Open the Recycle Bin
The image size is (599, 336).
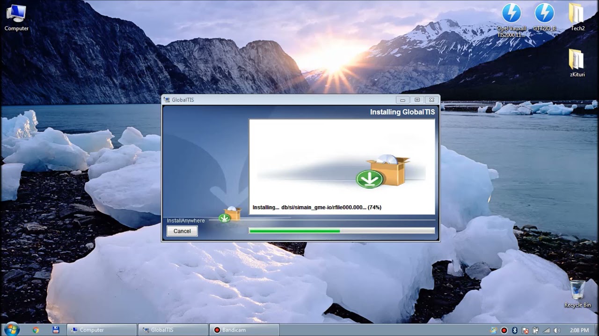(577, 294)
